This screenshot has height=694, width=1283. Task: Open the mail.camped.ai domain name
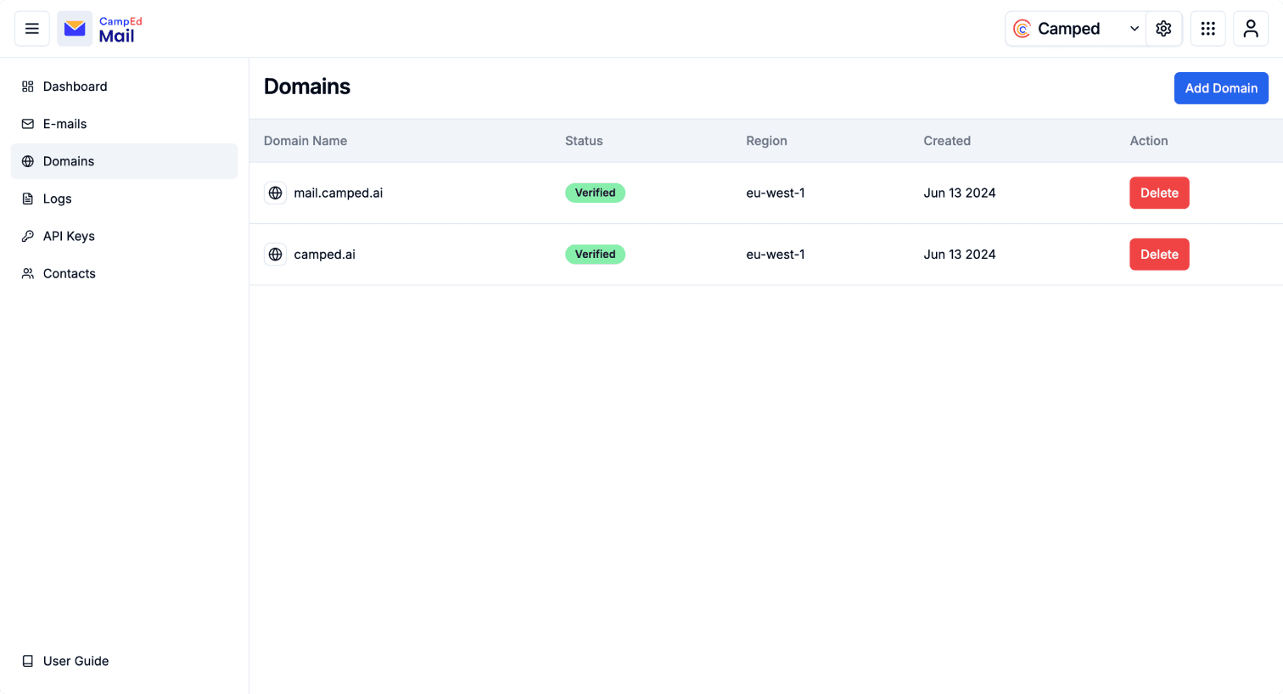point(338,193)
